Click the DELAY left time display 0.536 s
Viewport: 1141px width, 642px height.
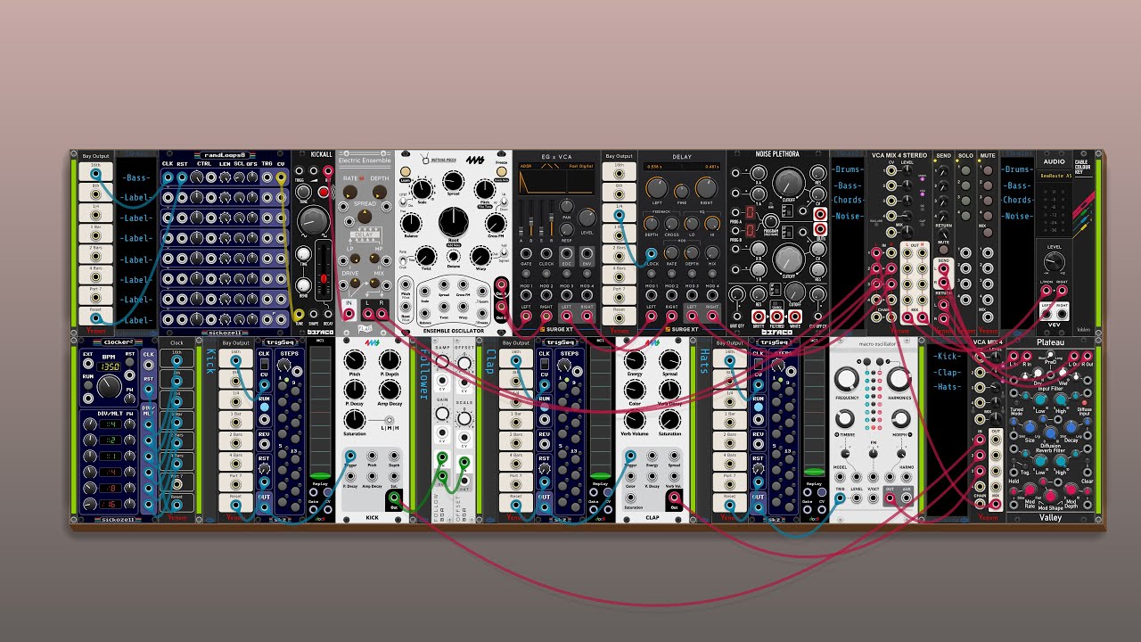(654, 167)
